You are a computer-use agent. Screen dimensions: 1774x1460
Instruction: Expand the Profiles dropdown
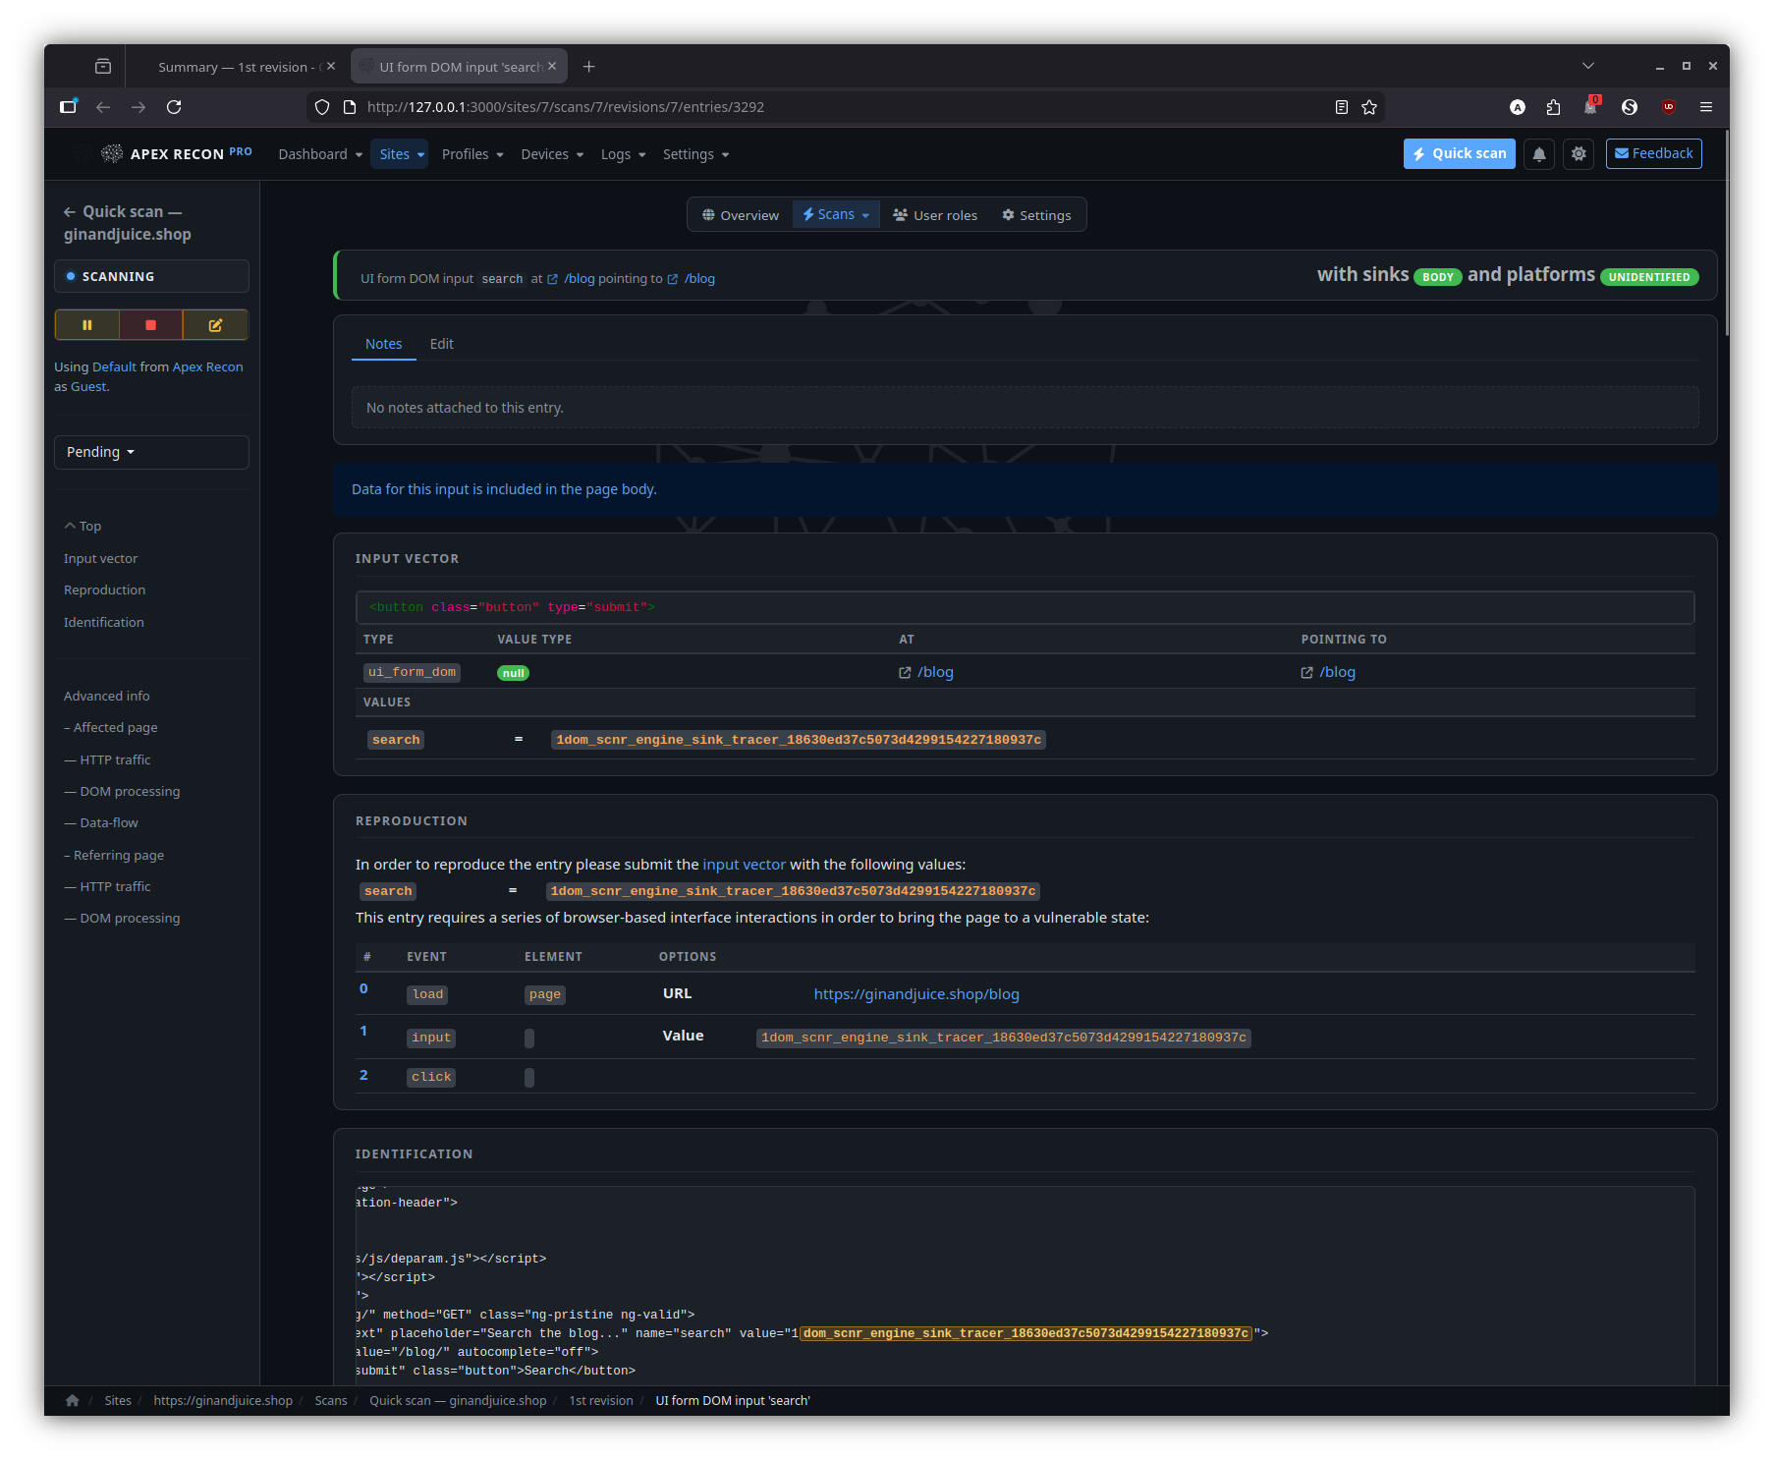(x=472, y=154)
